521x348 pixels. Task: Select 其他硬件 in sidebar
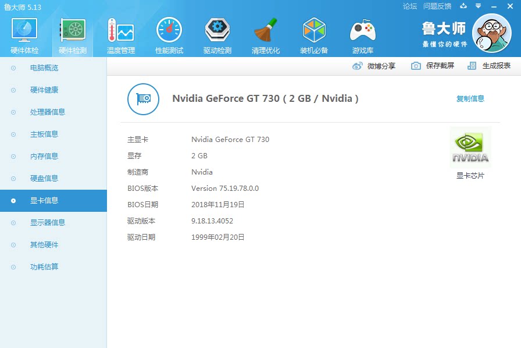[53, 245]
